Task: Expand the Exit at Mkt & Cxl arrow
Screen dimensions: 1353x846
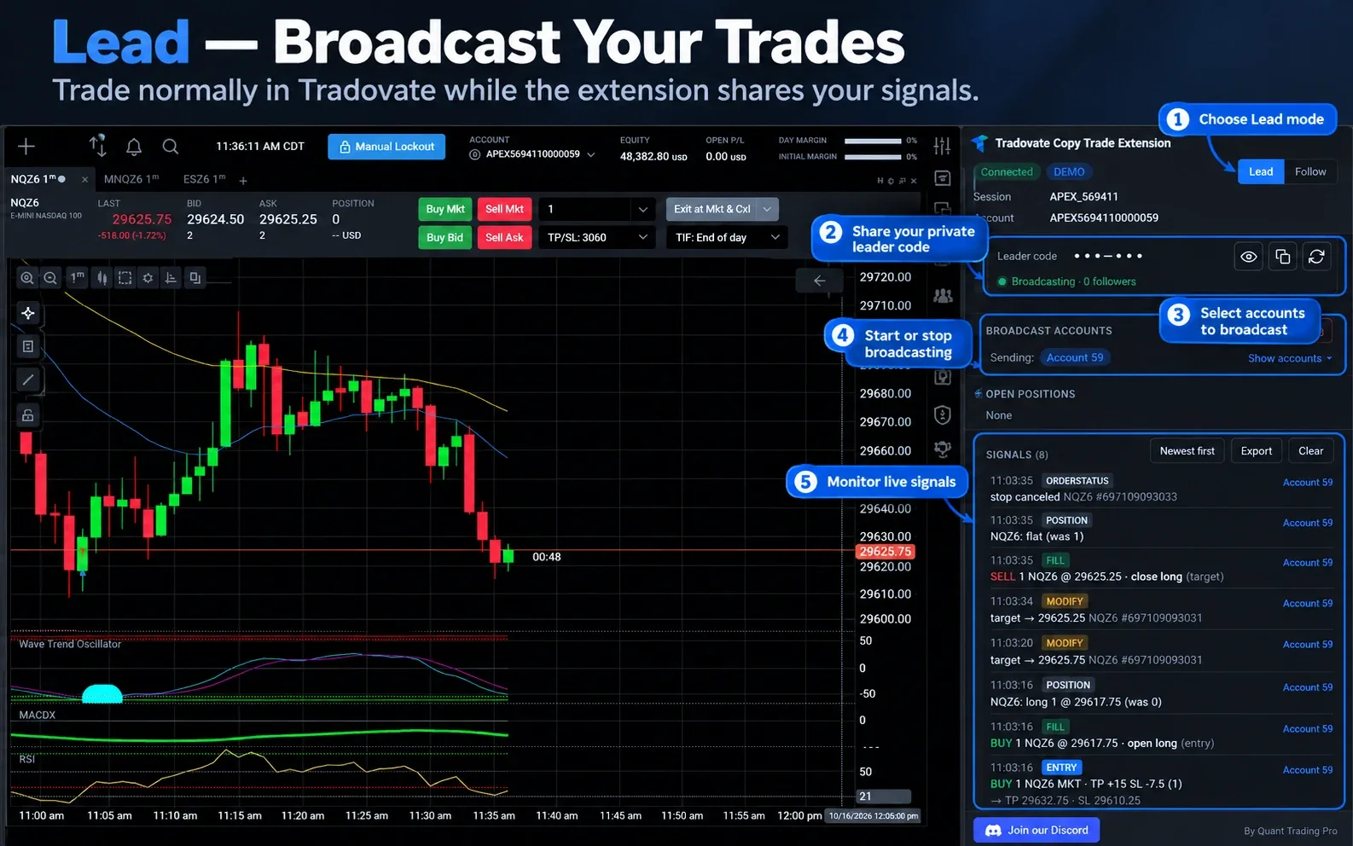Action: tap(767, 209)
